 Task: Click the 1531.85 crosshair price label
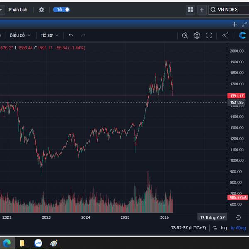coord(236,102)
